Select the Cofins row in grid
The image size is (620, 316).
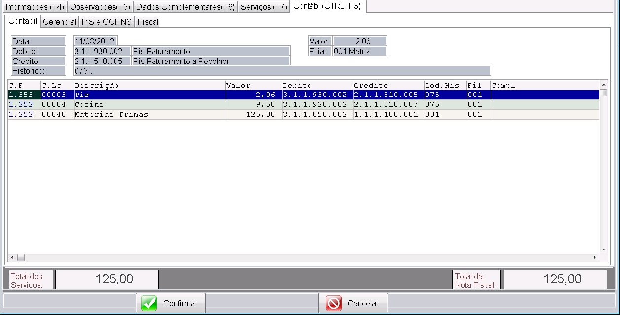148,104
